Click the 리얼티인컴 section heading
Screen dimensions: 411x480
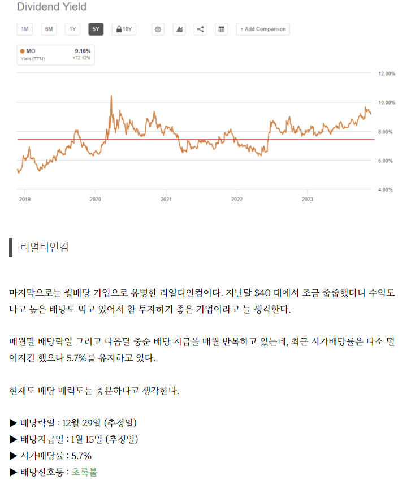[x=44, y=247]
